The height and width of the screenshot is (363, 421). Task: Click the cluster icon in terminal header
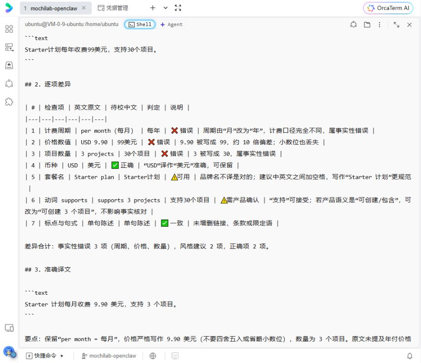(x=353, y=25)
